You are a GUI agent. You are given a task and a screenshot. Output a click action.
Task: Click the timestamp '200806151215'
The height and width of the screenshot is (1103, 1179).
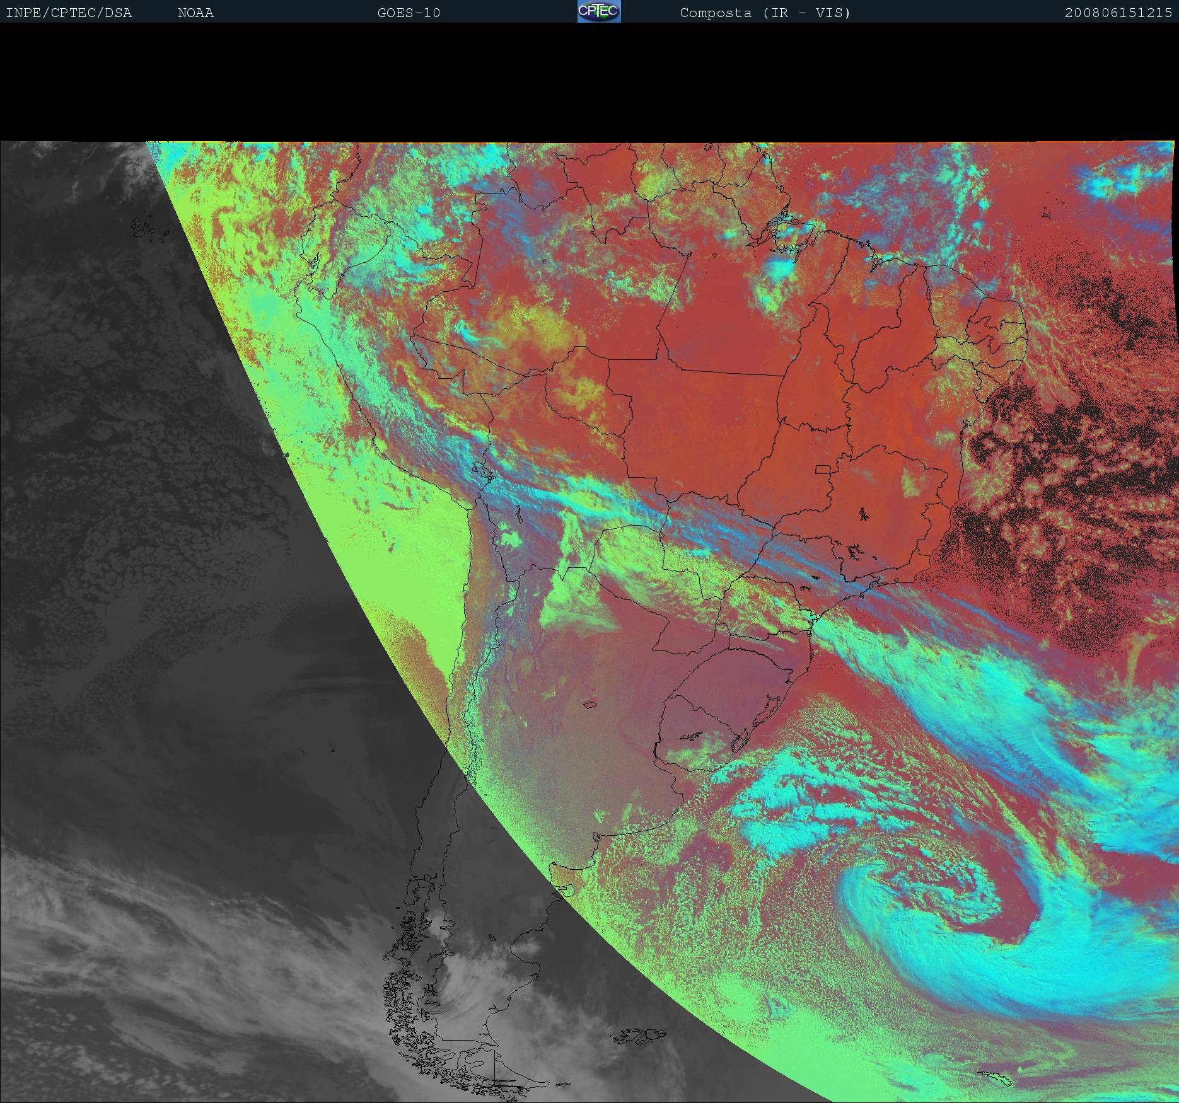pos(1118,13)
